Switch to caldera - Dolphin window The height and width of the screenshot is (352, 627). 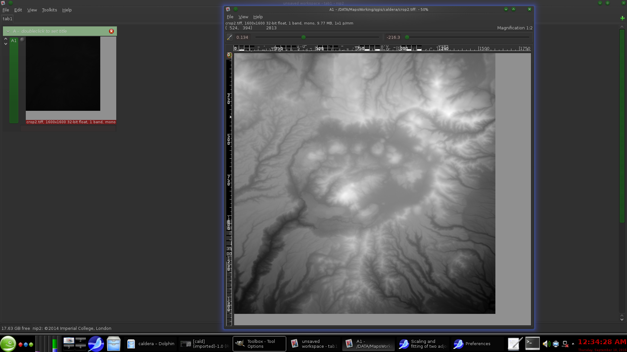[x=151, y=344]
